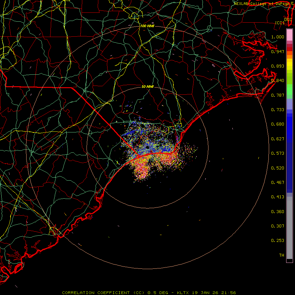Screen dimensions: 295x295
Task: Click the 'NEXLAB-College of DuPage' credit text
Action: pos(262,4)
